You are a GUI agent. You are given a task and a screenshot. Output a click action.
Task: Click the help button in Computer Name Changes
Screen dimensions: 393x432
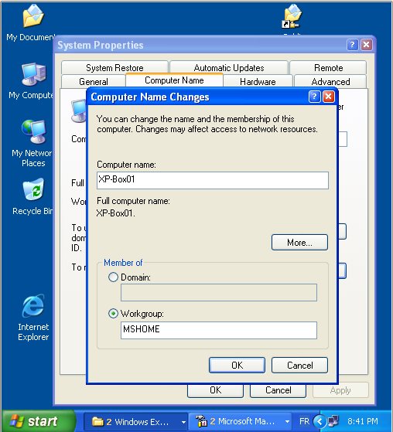click(314, 97)
